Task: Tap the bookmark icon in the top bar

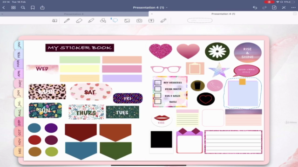Action: 33,7
